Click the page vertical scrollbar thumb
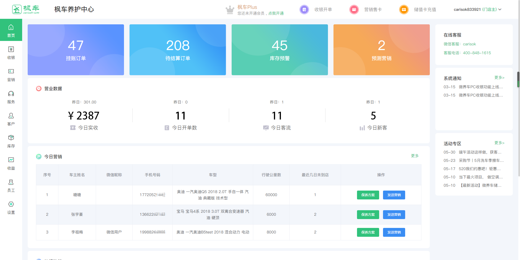Viewport: 520px width, 260px height. coord(518,80)
